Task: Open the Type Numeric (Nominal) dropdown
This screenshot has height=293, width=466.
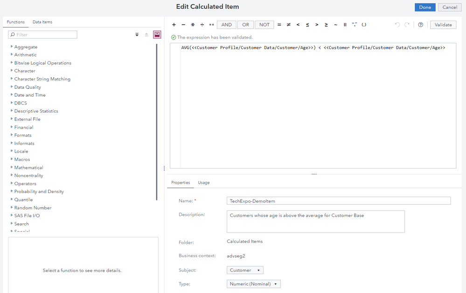Action: 253,284
